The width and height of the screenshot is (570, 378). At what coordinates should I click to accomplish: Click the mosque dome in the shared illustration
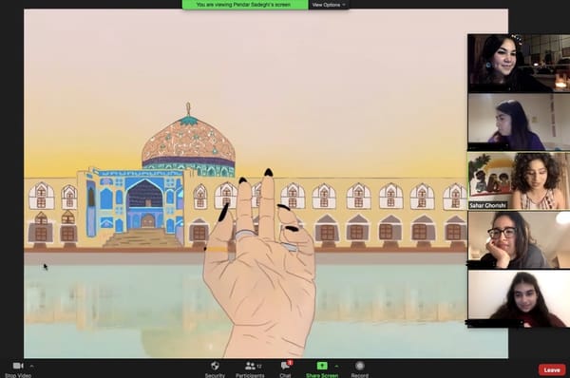pyautogui.click(x=188, y=142)
